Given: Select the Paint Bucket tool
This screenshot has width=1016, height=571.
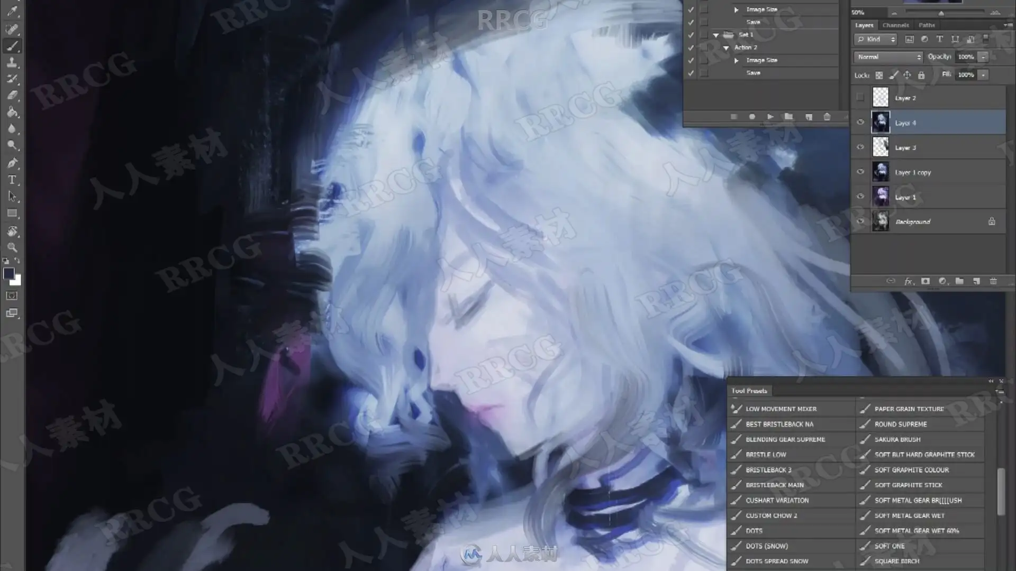Looking at the screenshot, I should [12, 112].
